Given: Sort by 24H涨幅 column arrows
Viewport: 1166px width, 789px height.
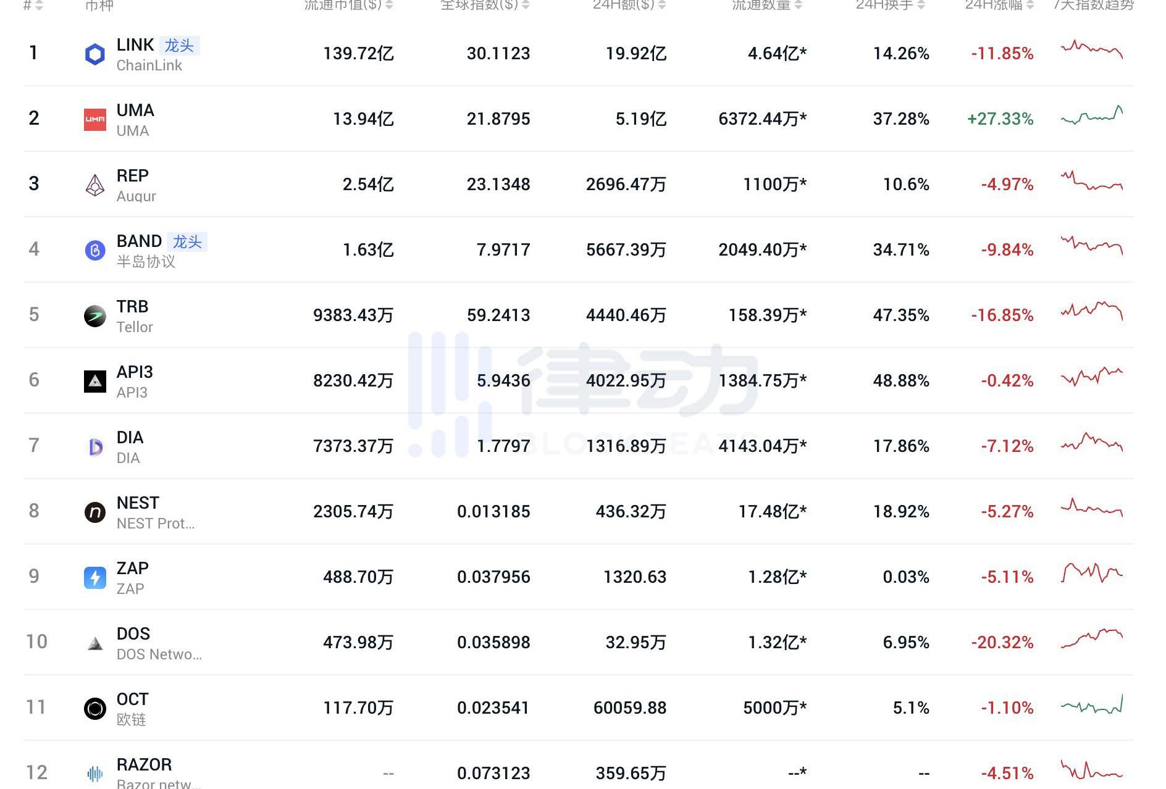Looking at the screenshot, I should tap(1030, 6).
